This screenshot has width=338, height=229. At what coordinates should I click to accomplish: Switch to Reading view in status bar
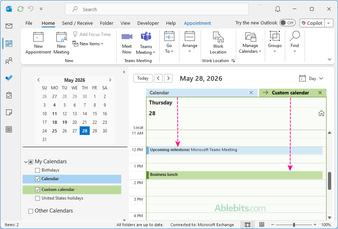coord(262,225)
